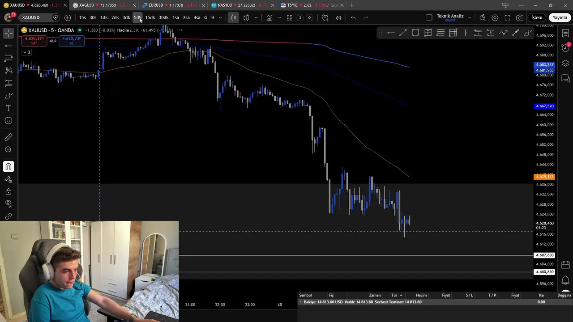Image resolution: width=573 pixels, height=322 pixels.
Task: Switch to the 1dk timeframe
Action: [x=104, y=17]
